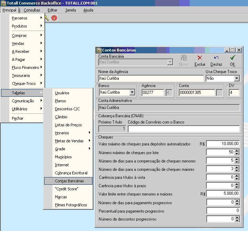Increase number of descontos progressivos

[x=237, y=217]
